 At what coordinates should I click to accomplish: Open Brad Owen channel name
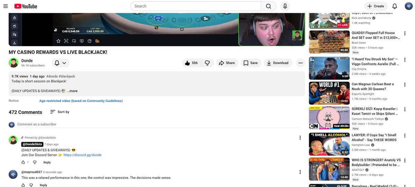[x=359, y=43]
